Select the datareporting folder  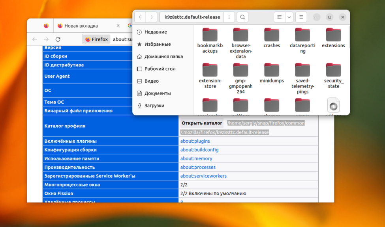pos(302,41)
